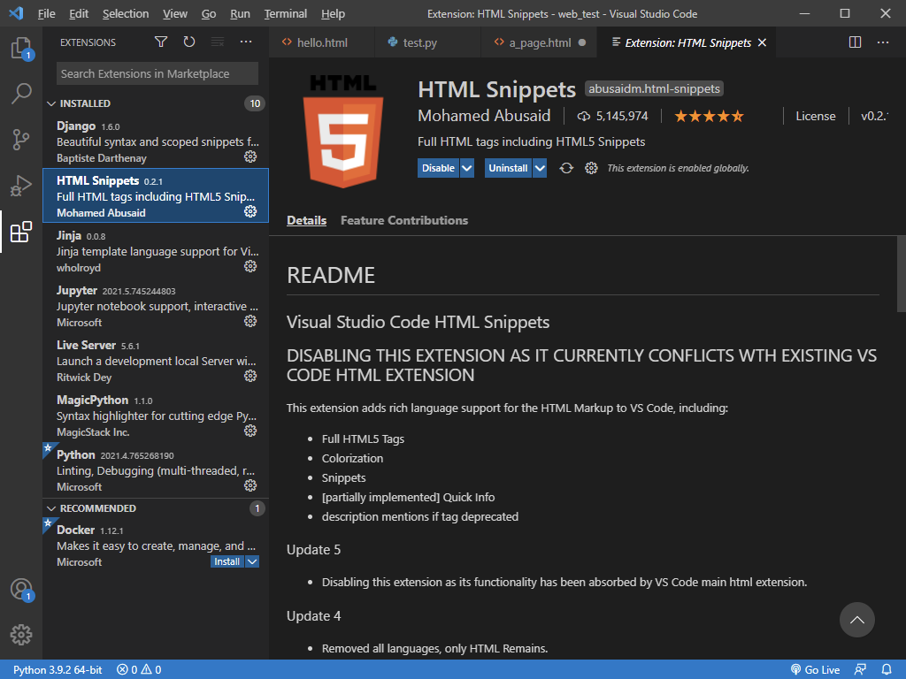Select Jupyter extension in list
906x679 pixels.
pyautogui.click(x=156, y=306)
